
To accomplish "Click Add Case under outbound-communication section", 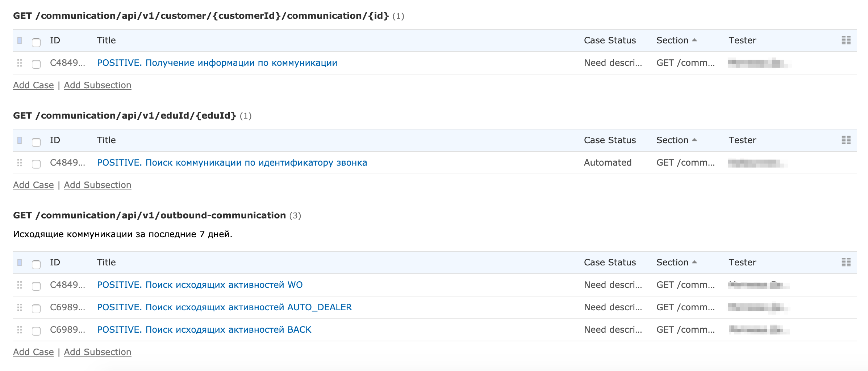I will tap(33, 352).
